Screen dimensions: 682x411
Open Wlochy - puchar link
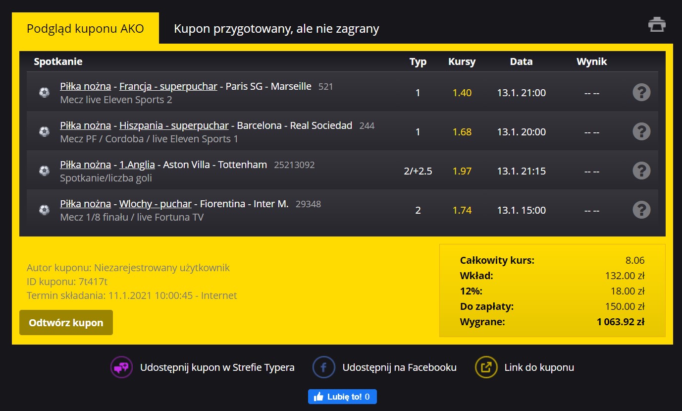click(156, 204)
